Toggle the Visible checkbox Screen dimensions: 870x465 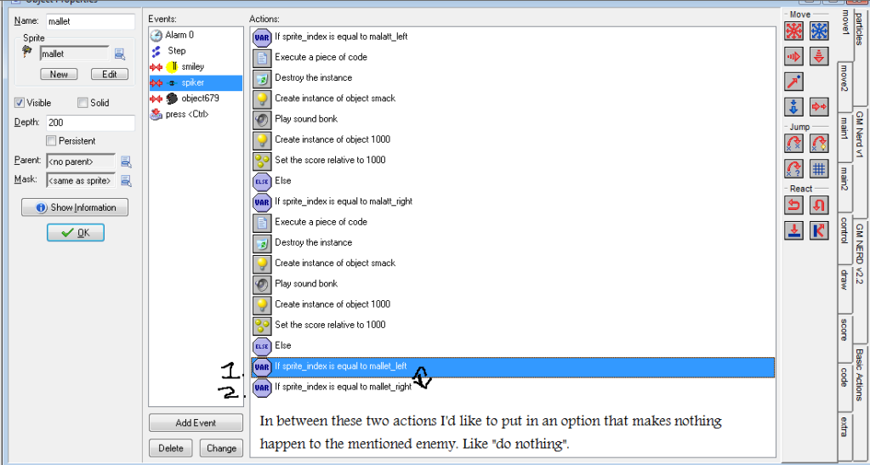tap(20, 103)
